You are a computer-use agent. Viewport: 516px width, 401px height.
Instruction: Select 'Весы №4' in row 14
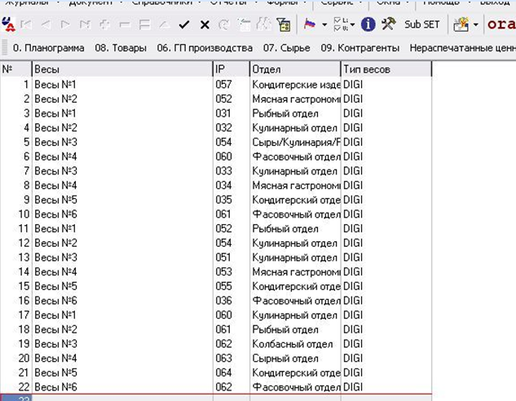(122, 272)
